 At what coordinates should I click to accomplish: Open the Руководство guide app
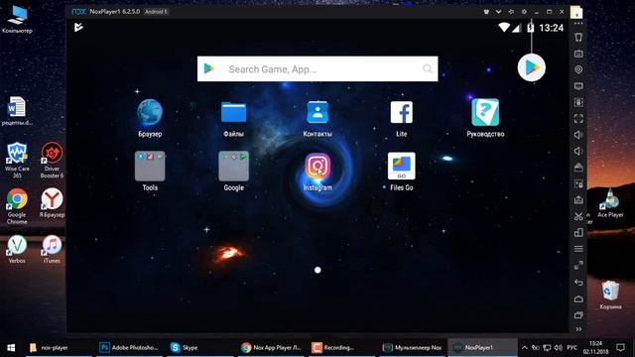click(x=485, y=112)
